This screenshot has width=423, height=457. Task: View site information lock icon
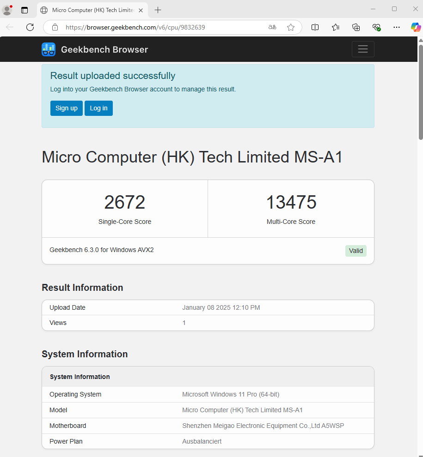tap(55, 27)
